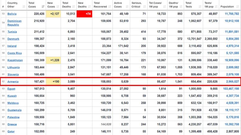Sort by New Deaths sort icon
Screen dimensions: 241x135
click(89, 7)
